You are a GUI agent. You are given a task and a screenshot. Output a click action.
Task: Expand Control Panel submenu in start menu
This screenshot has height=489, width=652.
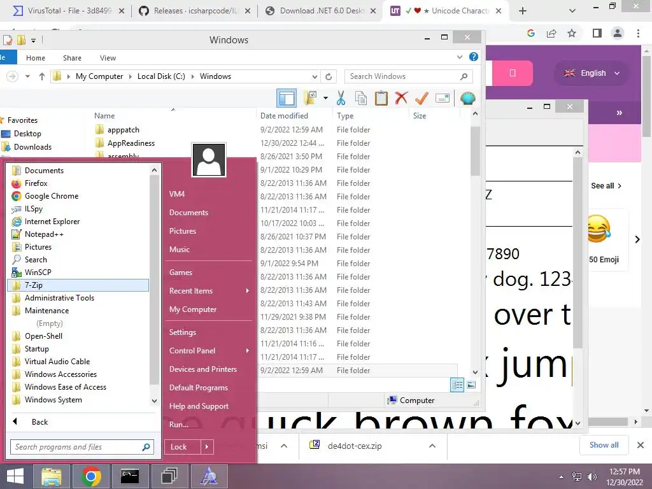248,351
